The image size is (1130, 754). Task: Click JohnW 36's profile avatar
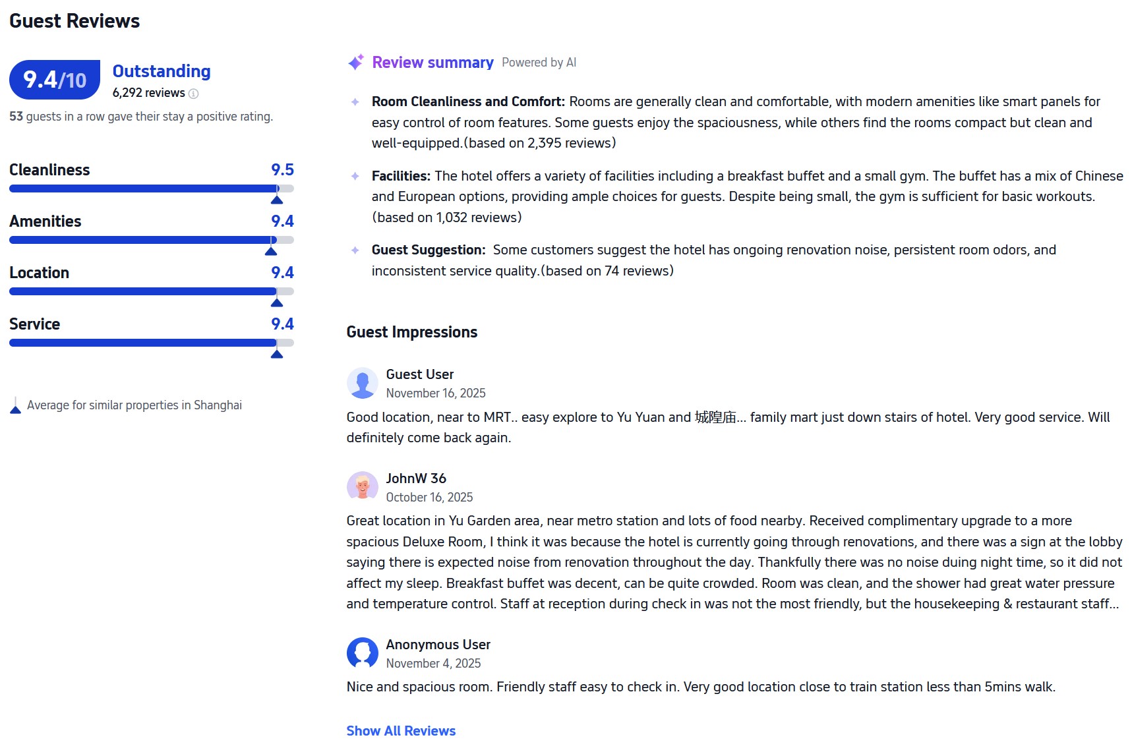pyautogui.click(x=362, y=487)
